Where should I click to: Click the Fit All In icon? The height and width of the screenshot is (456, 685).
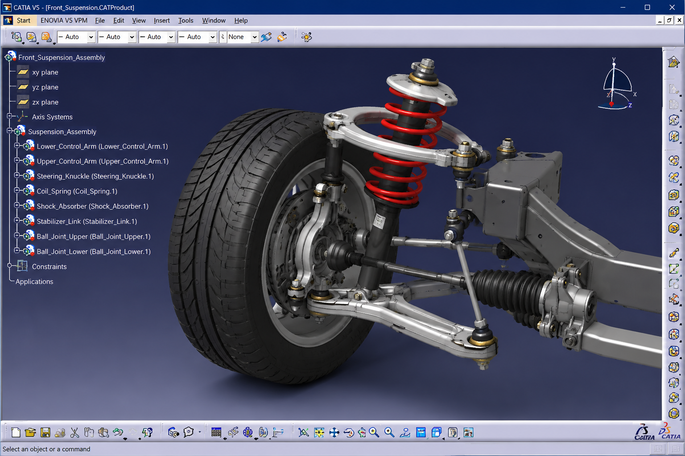[x=319, y=432]
